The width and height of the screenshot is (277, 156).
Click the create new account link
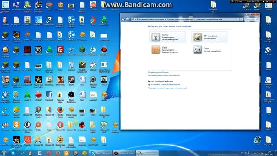[x=158, y=72]
